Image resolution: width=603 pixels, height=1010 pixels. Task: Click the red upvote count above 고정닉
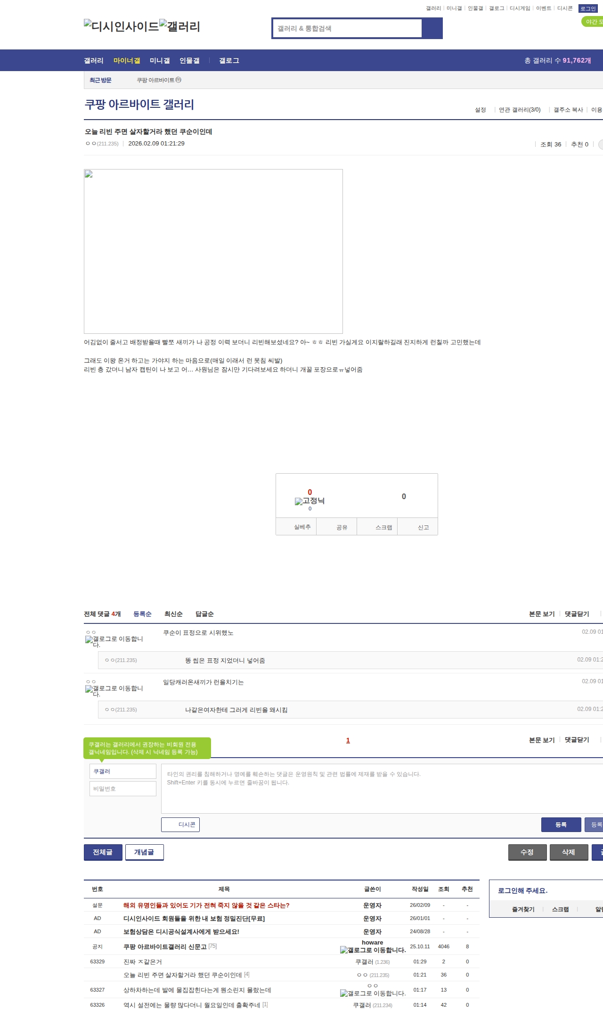[x=310, y=492]
